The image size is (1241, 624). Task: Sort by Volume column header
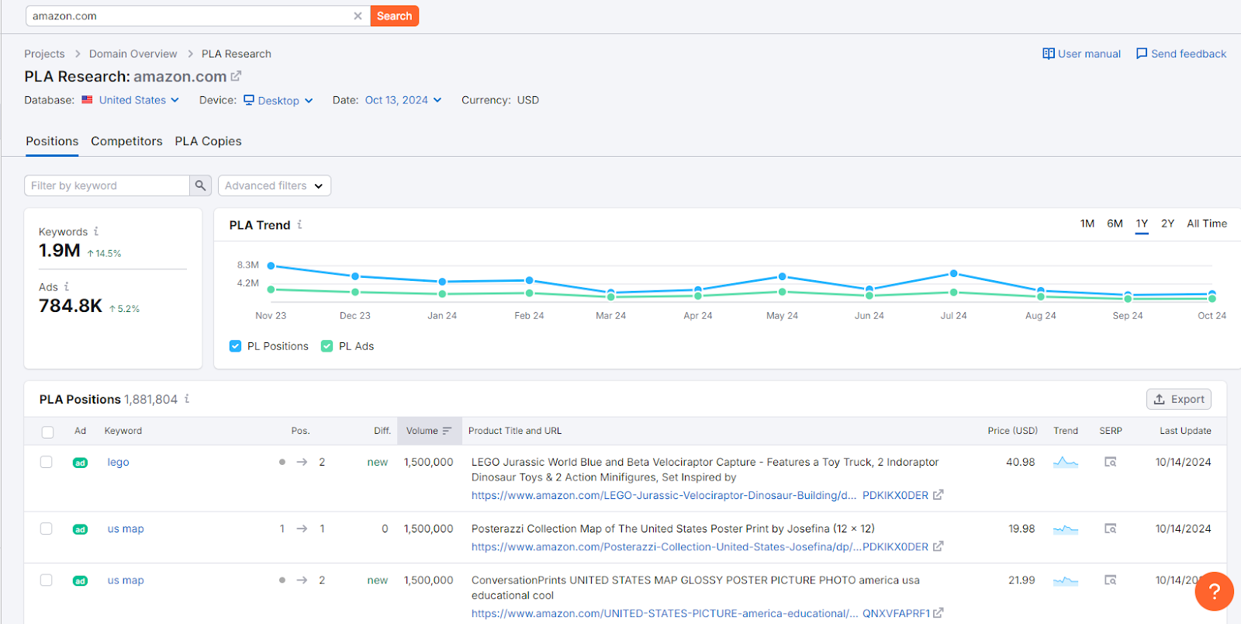tap(429, 431)
